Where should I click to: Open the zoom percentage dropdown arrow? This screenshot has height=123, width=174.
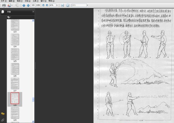point(57,5)
